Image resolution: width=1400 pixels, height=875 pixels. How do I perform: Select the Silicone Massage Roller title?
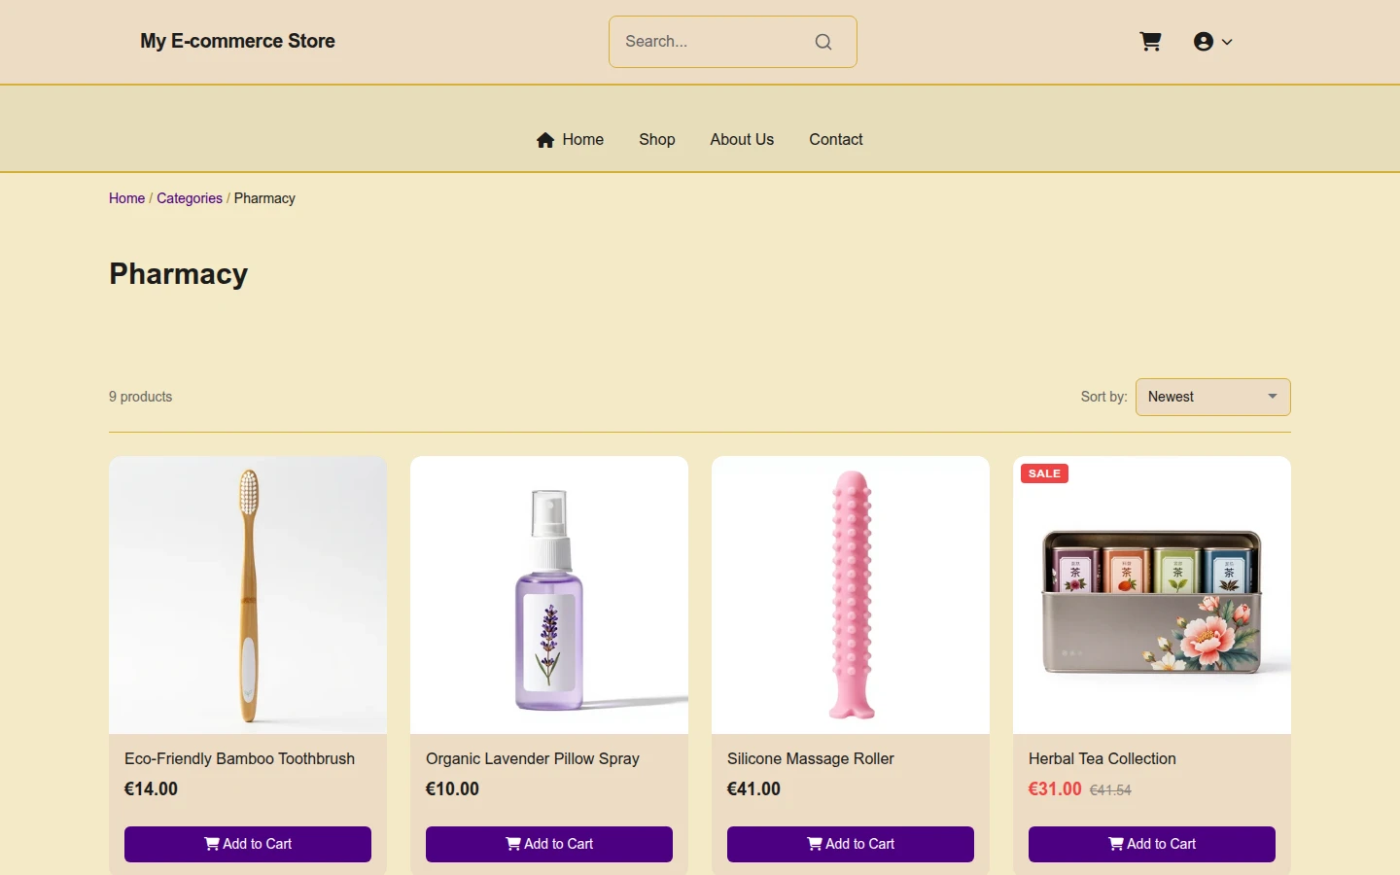pos(811,758)
